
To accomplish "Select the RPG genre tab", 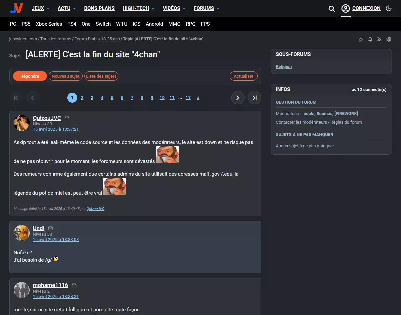I will point(191,24).
